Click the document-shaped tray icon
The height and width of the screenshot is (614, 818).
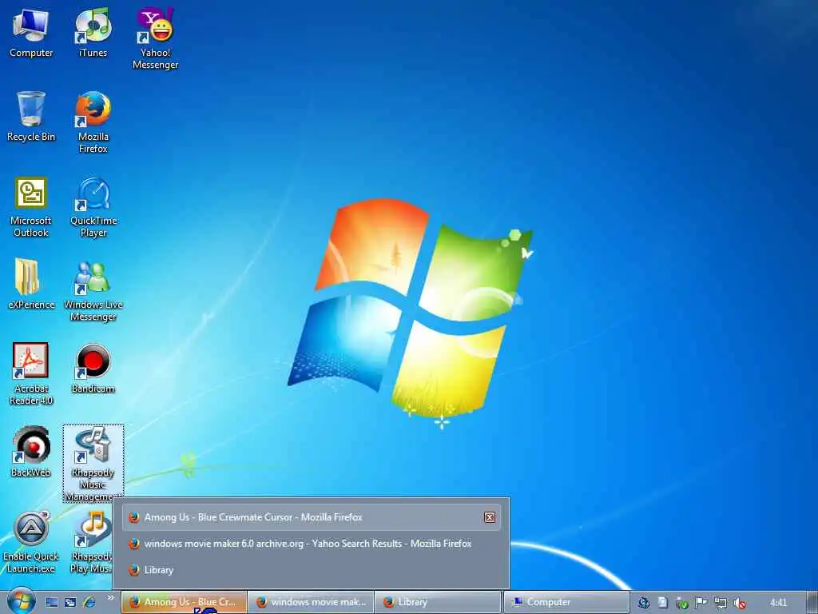coord(662,603)
